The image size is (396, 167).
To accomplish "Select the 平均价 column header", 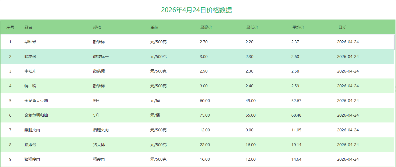I will pyautogui.click(x=298, y=27).
